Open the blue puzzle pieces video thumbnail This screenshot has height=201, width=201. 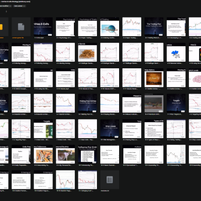[x=176, y=52]
